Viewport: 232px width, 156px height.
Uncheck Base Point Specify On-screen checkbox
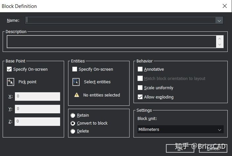point(9,69)
